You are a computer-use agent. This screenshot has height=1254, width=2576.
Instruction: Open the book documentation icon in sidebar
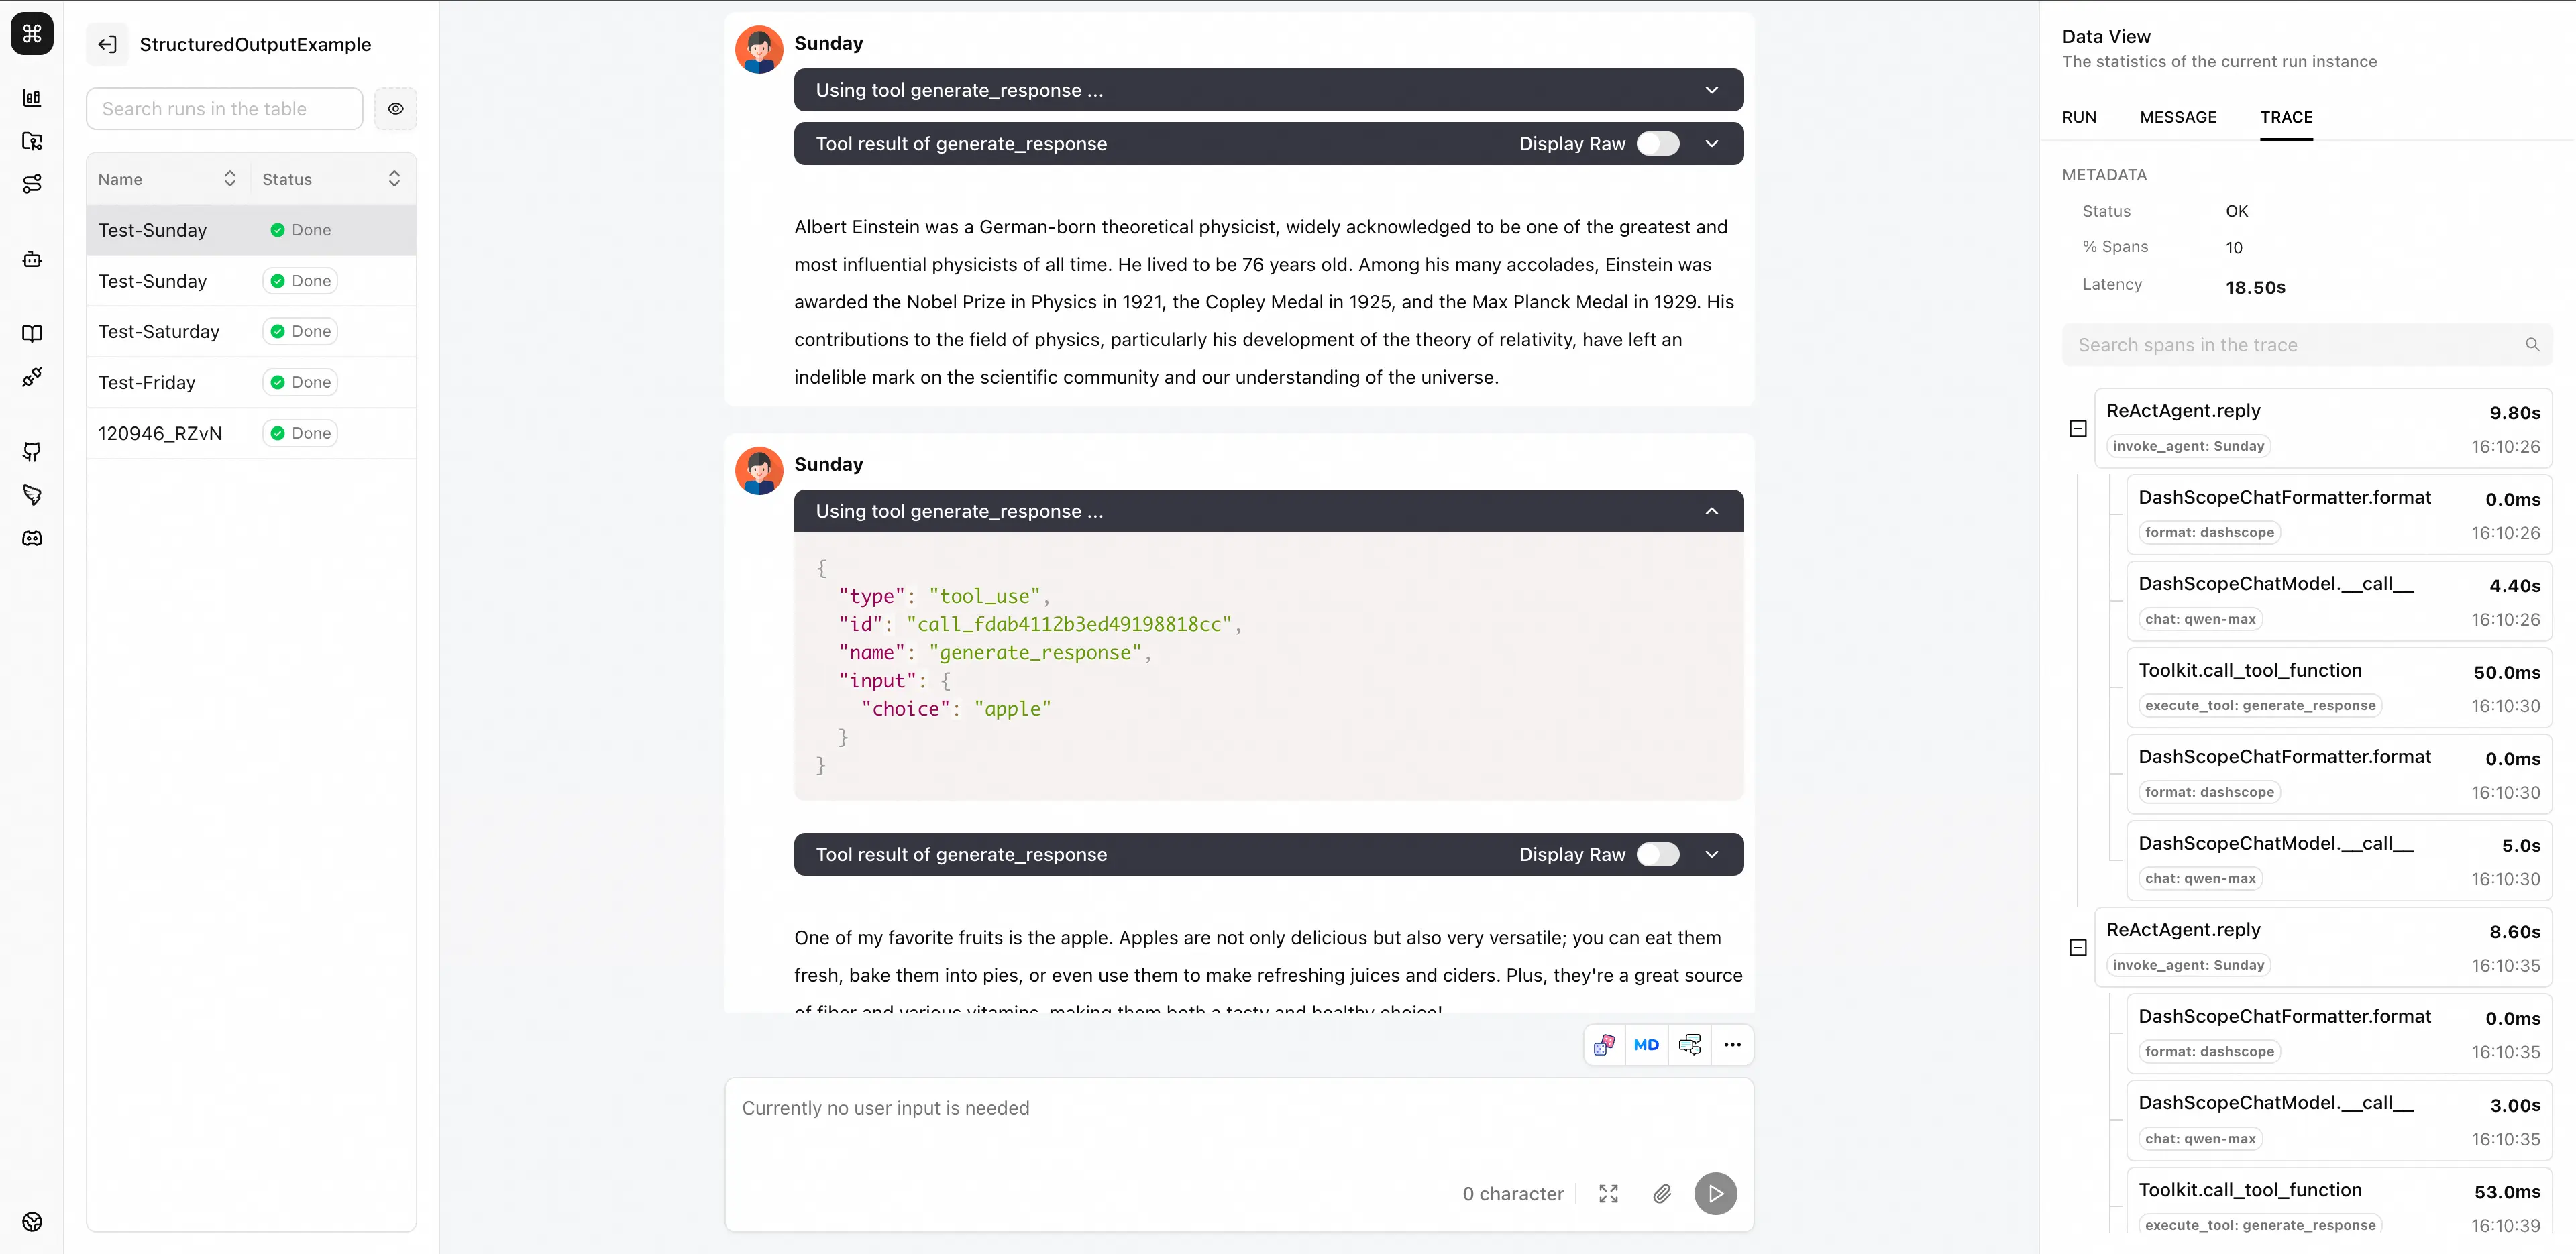click(32, 334)
